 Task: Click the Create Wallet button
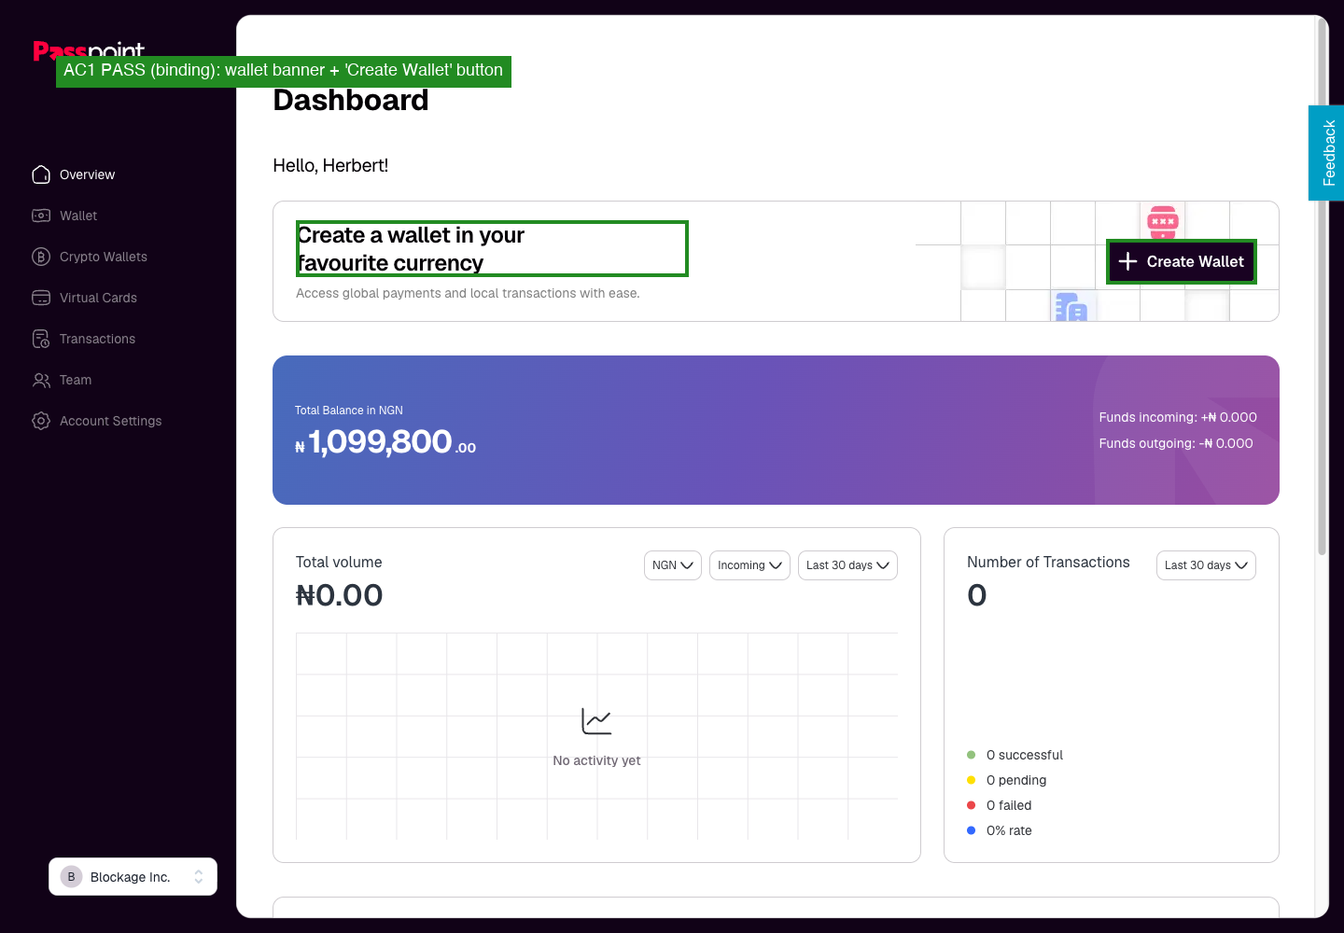pos(1182,262)
